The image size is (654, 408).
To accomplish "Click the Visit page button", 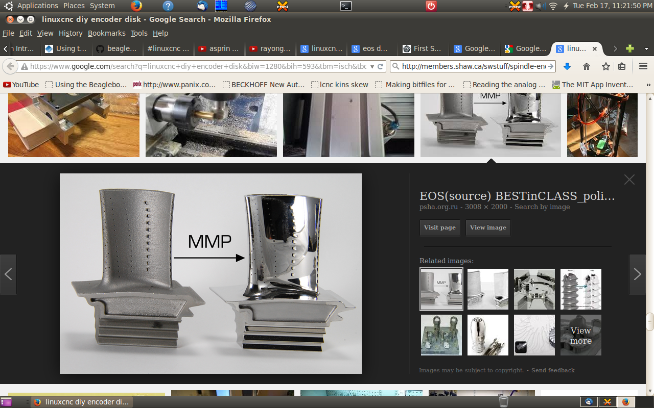I will (x=439, y=227).
